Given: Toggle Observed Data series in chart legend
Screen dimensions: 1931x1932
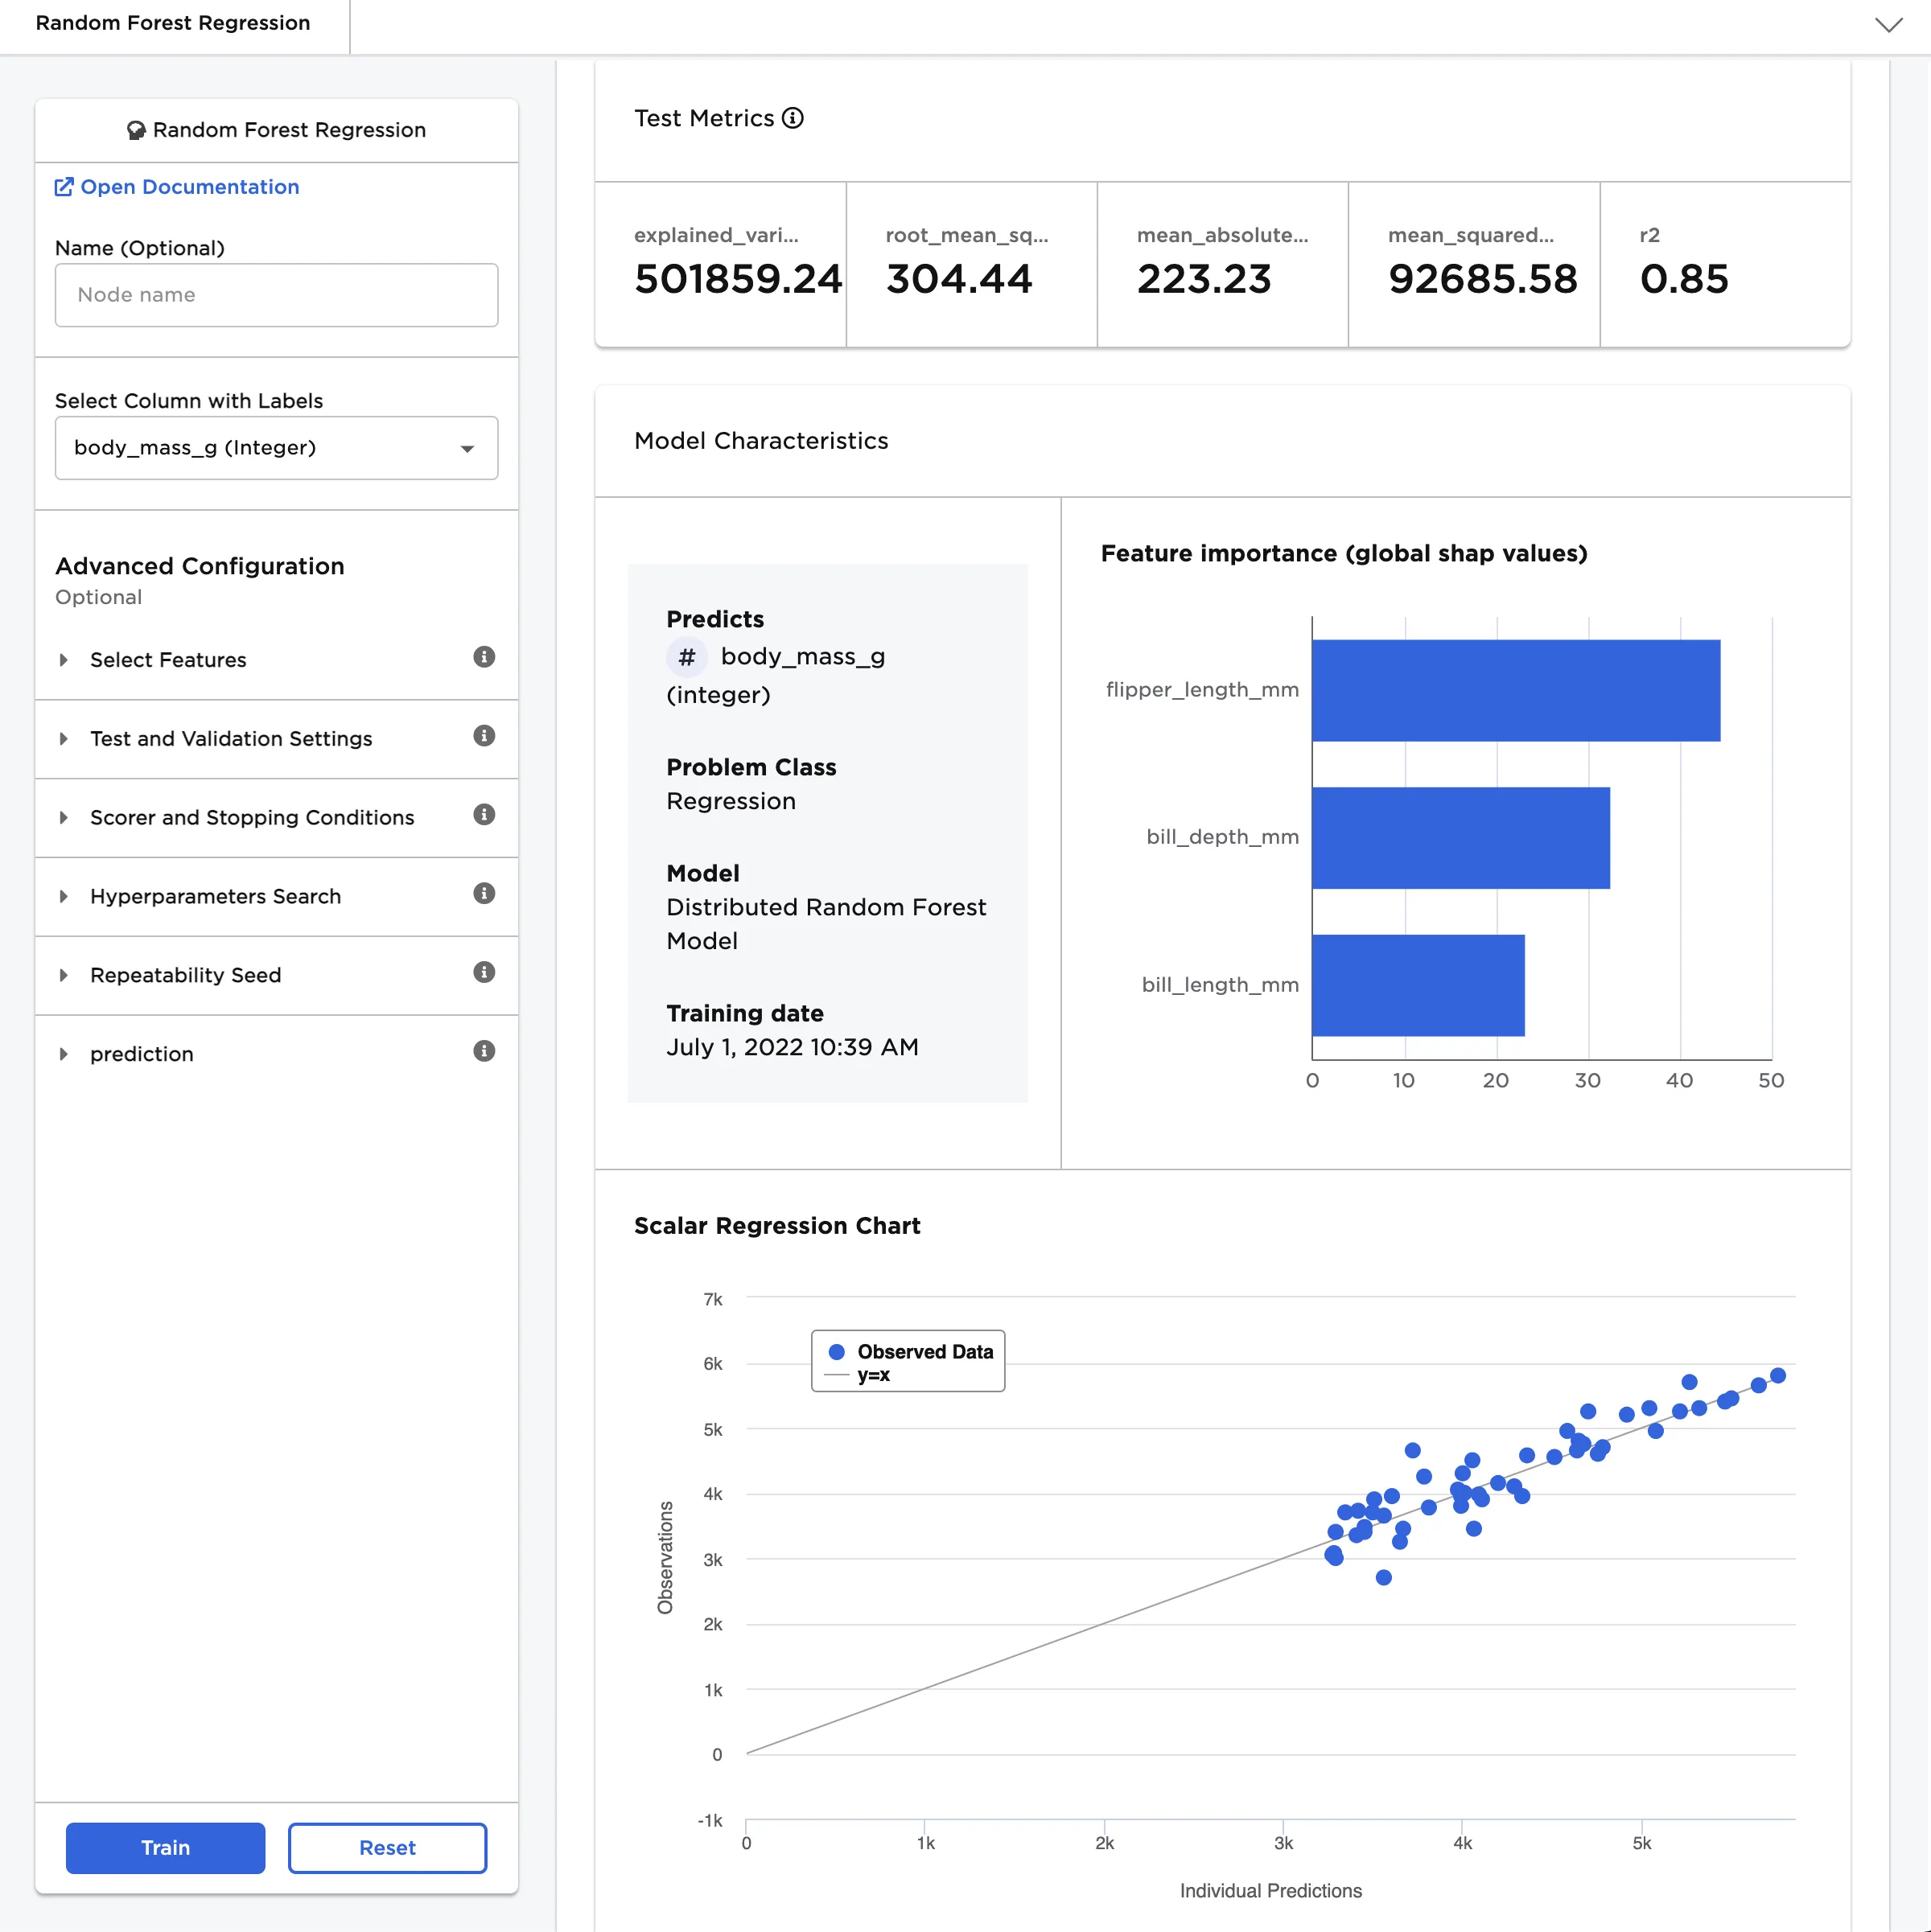Looking at the screenshot, I should 911,1352.
